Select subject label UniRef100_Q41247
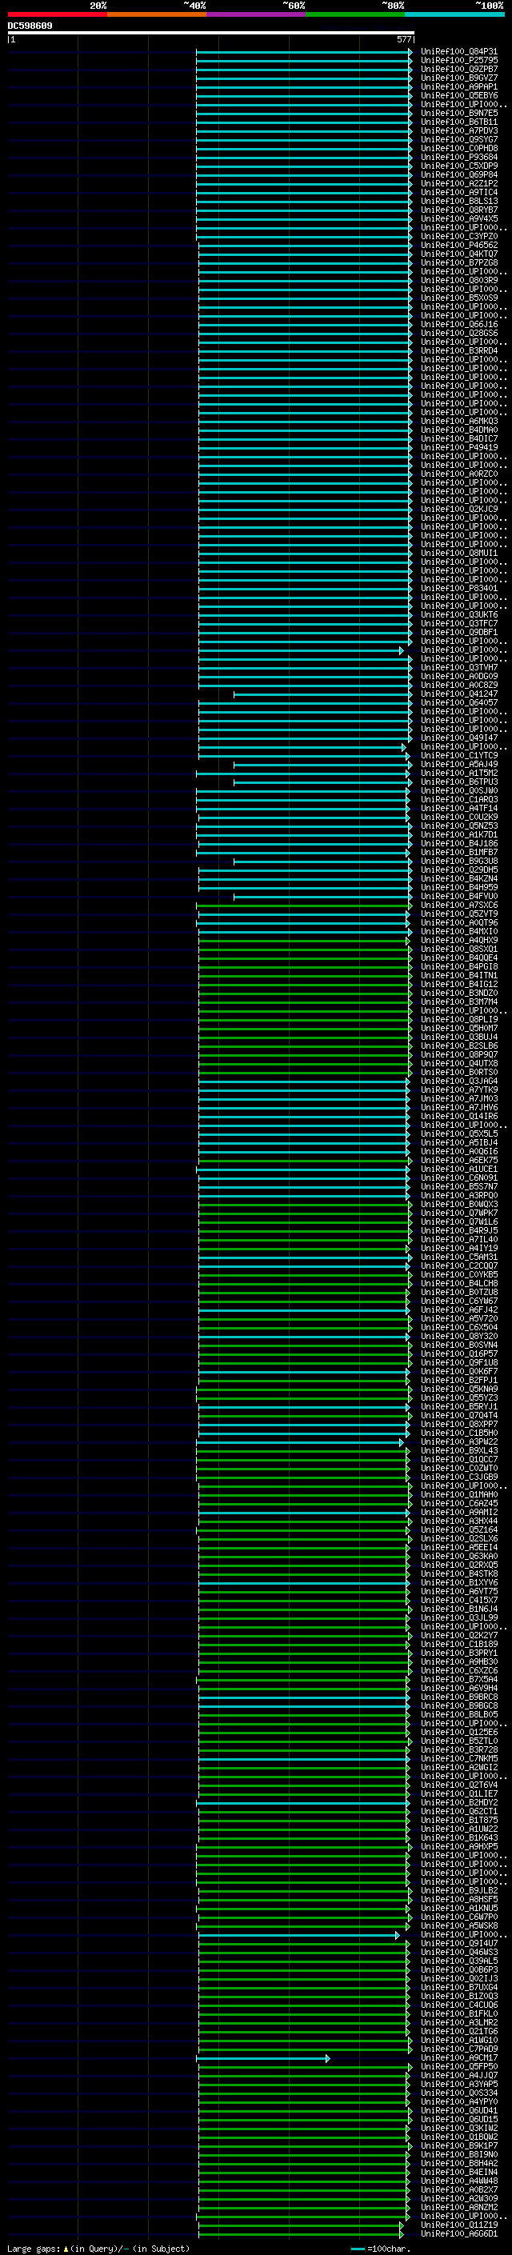 459,694
